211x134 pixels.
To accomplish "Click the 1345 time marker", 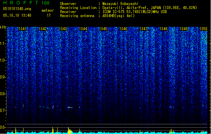I will tap(103, 29).
